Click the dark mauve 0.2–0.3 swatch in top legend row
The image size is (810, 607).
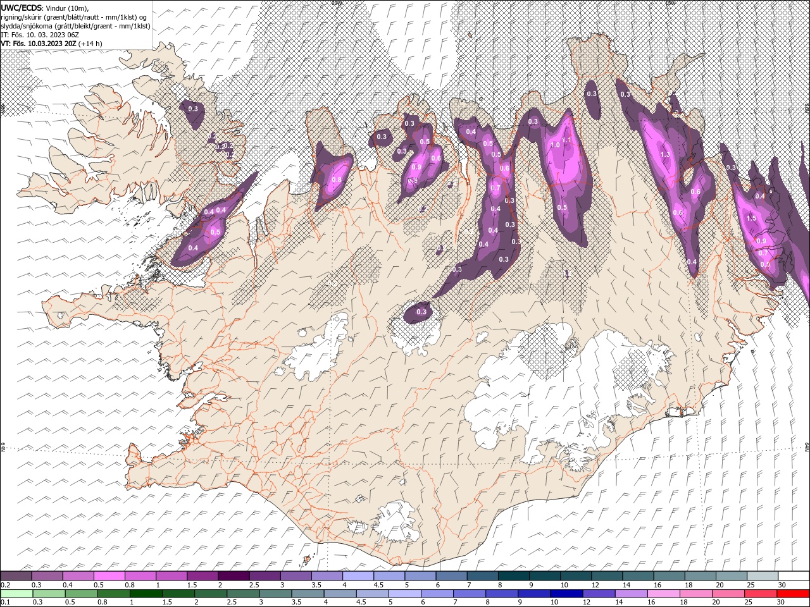(x=16, y=576)
